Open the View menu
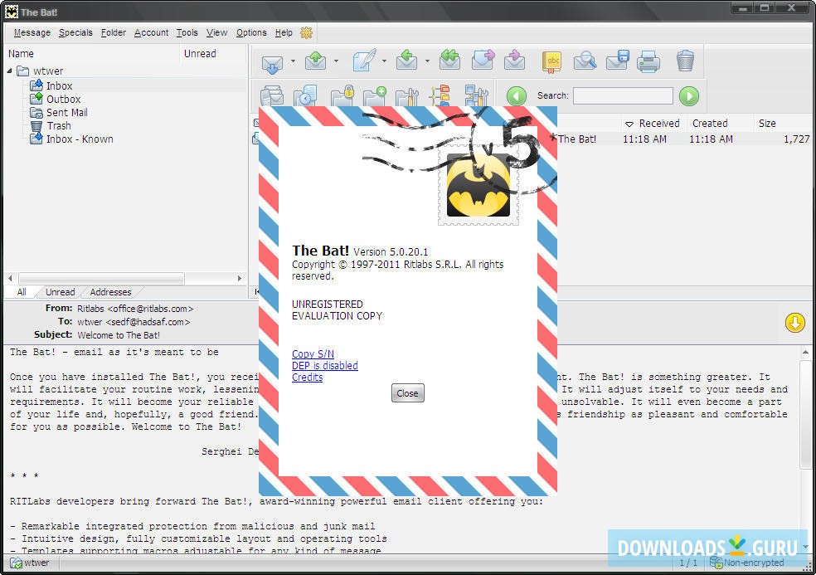The height and width of the screenshot is (575, 816). [x=216, y=33]
